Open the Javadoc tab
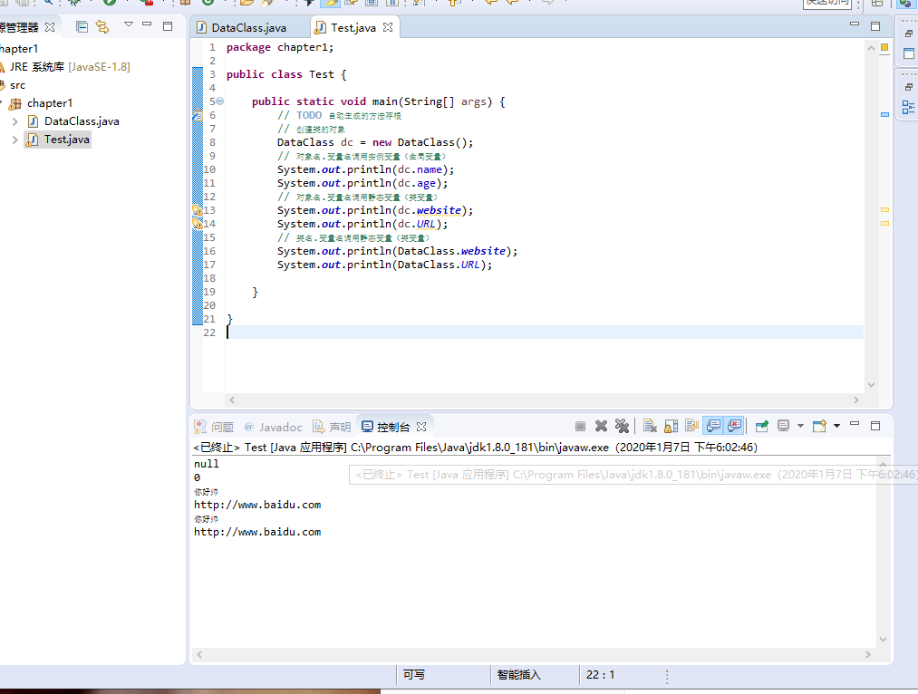Image resolution: width=918 pixels, height=694 pixels. (273, 427)
